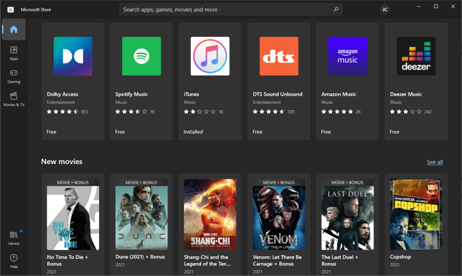Viewport: 462px width, 276px height.
Task: Click the DTS Sound Unbound rating 785
Action: click(x=273, y=112)
